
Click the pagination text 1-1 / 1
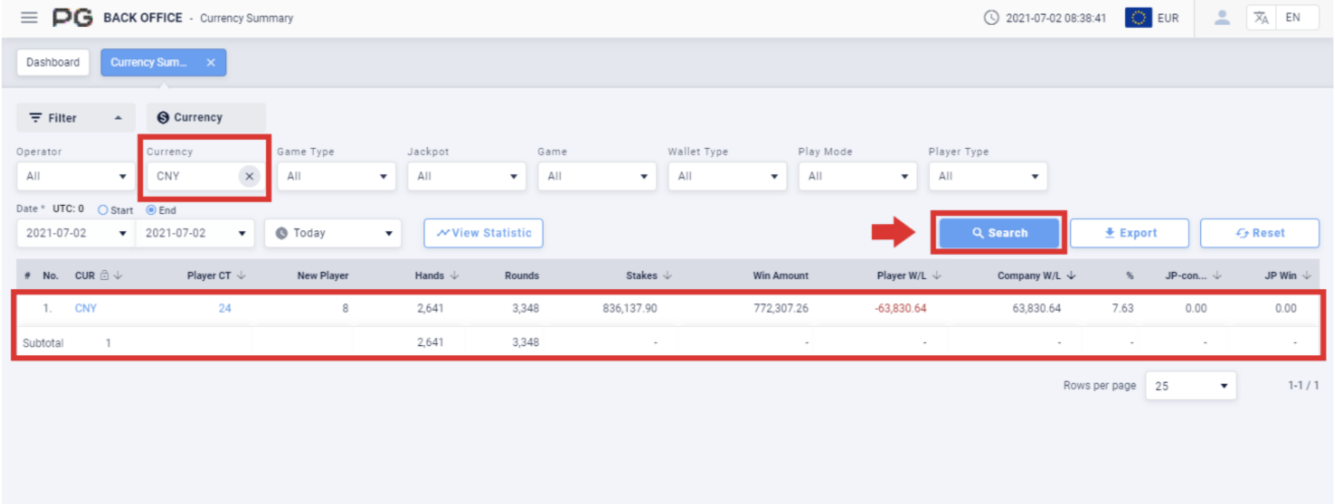[1303, 386]
